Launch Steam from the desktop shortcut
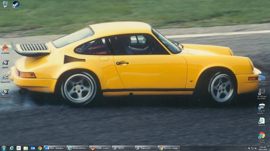This screenshot has height=151, width=270. 16,6
